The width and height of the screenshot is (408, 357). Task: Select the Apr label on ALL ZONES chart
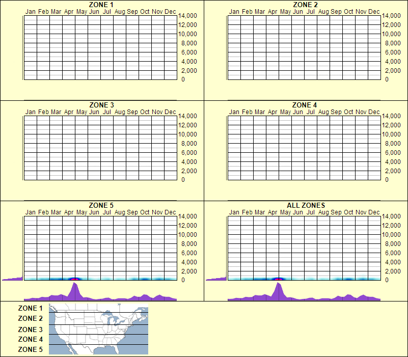pos(271,212)
